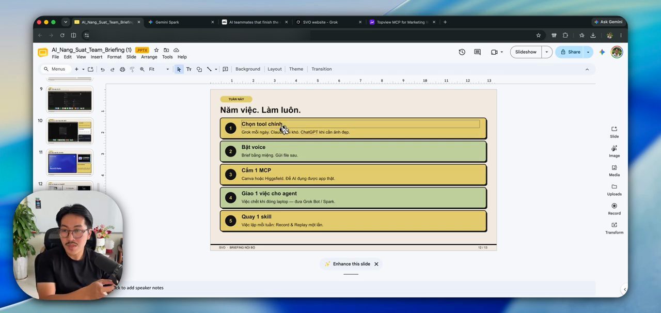Open the Gemini sparkle beside Share
Screen dimensions: 661x313
coord(602,52)
